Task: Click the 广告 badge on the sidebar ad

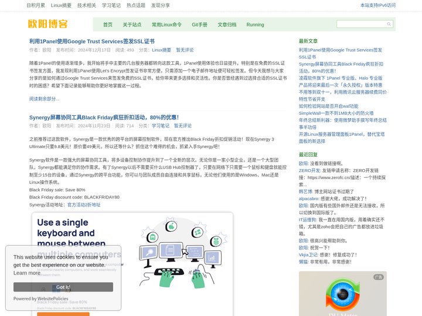Action: (x=379, y=277)
